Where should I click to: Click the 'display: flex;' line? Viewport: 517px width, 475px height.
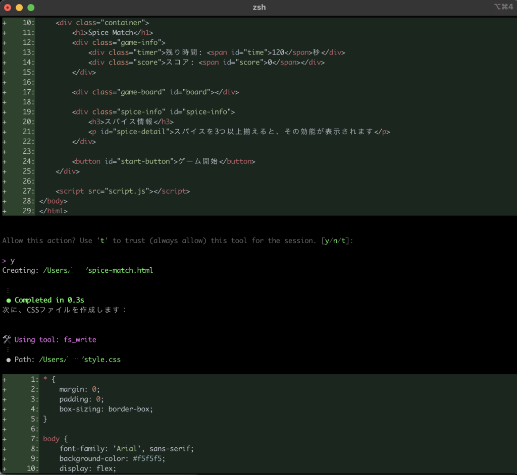tap(88, 468)
